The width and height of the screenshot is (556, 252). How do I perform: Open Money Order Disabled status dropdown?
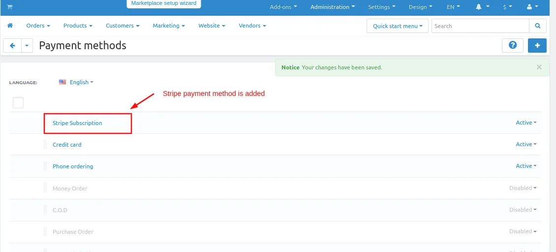click(523, 188)
